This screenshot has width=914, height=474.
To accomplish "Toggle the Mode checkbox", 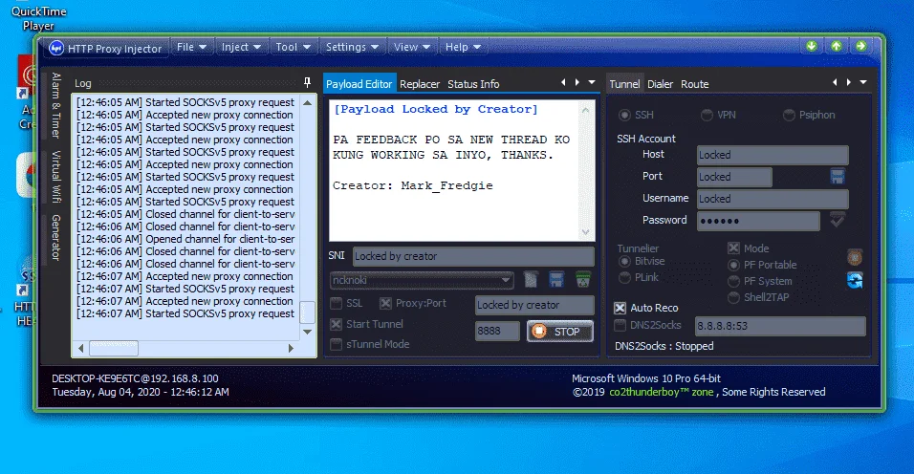I will 734,248.
